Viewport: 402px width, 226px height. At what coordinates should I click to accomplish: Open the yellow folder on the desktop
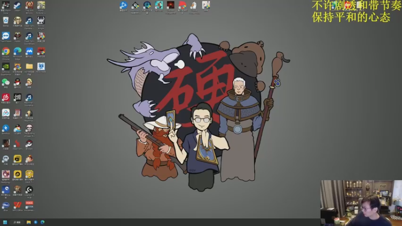(x=29, y=67)
